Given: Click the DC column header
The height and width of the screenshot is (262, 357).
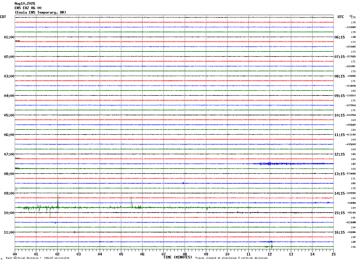Looking at the screenshot, I should click(x=351, y=16).
